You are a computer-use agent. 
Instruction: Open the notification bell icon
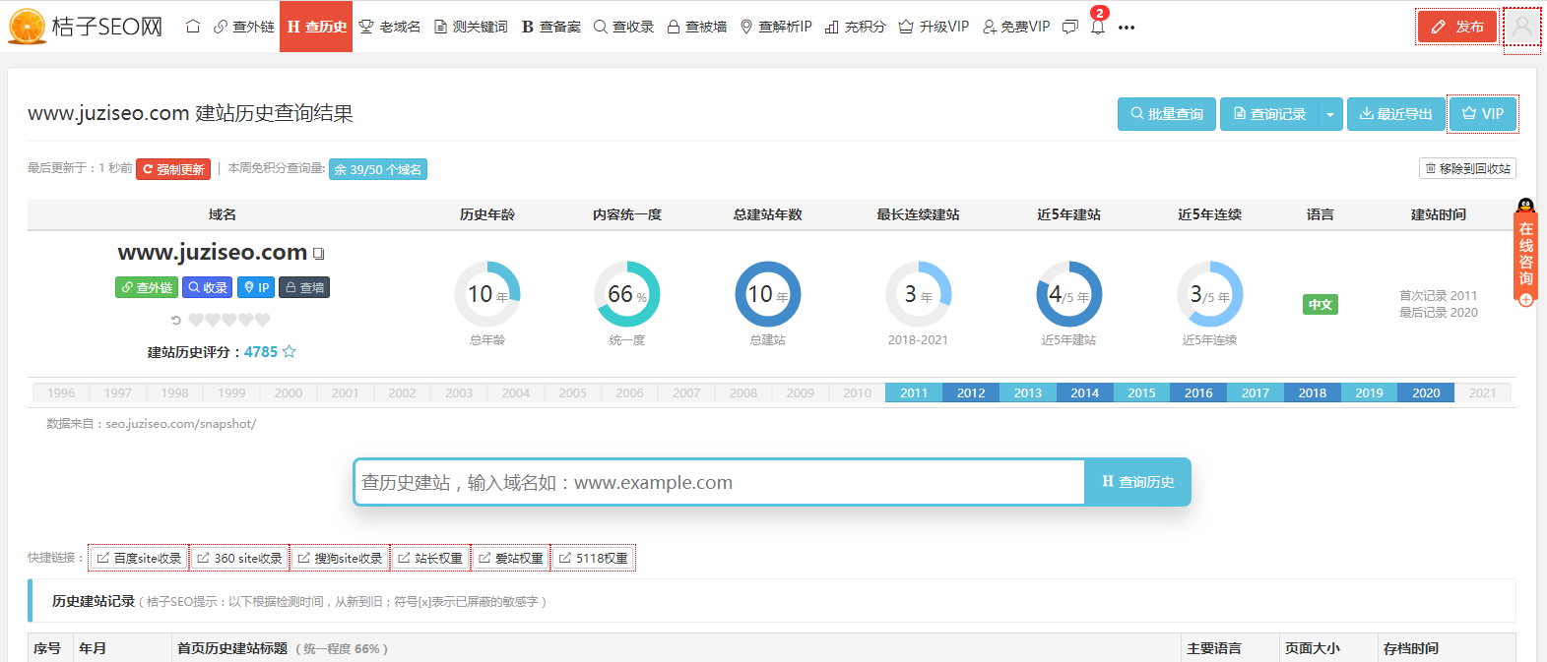pos(1097,27)
